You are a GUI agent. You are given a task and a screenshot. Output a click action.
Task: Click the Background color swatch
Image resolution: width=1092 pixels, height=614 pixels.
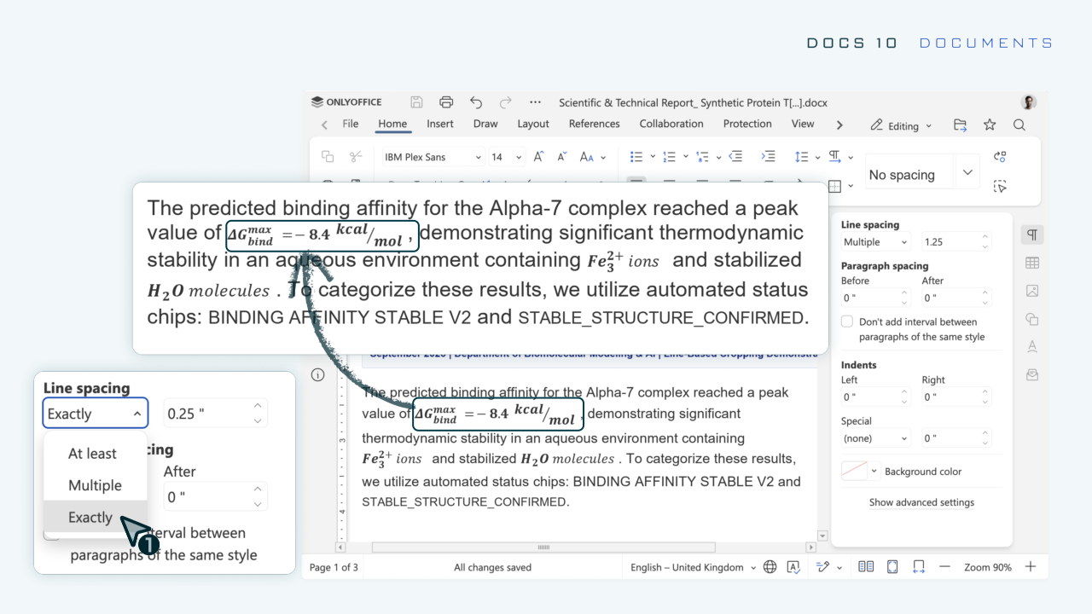tap(855, 471)
